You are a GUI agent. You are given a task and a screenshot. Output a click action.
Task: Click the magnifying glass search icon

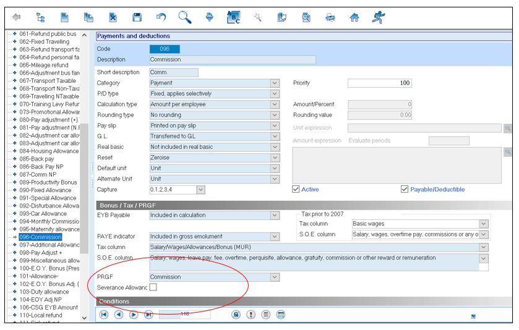click(x=184, y=17)
